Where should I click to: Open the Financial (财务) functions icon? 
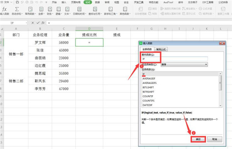coord(50,9)
